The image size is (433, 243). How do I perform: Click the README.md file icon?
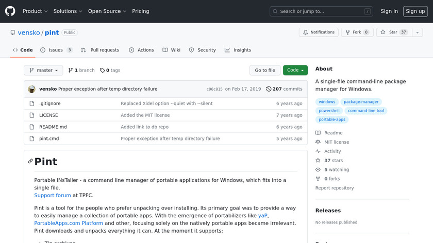coord(32,127)
